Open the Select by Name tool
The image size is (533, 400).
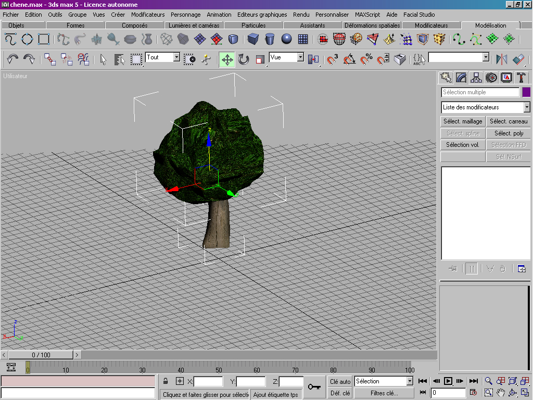pos(120,59)
